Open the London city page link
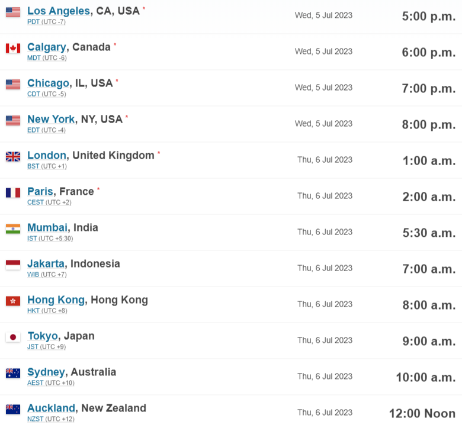The height and width of the screenshot is (428, 462). pos(47,155)
